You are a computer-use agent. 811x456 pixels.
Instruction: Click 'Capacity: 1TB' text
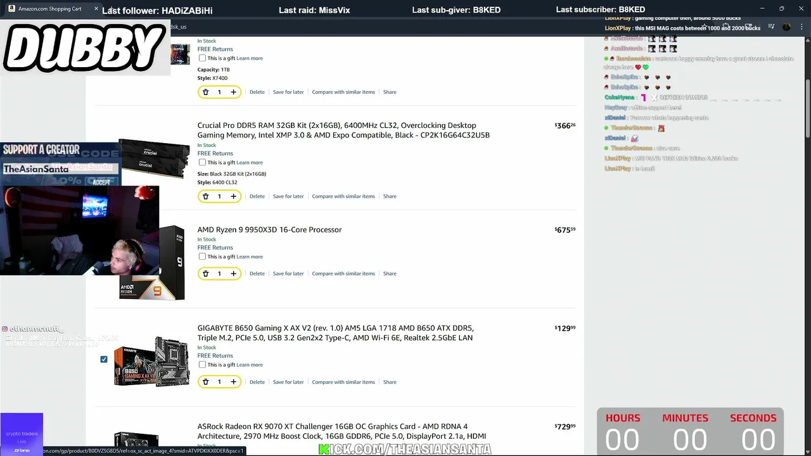pyautogui.click(x=214, y=70)
